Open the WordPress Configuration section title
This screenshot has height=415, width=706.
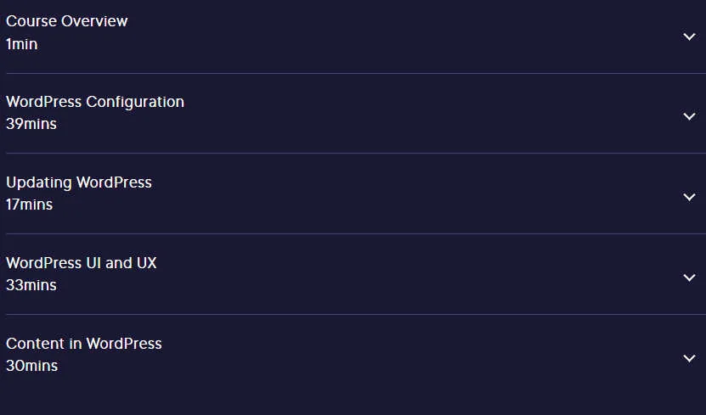click(95, 102)
